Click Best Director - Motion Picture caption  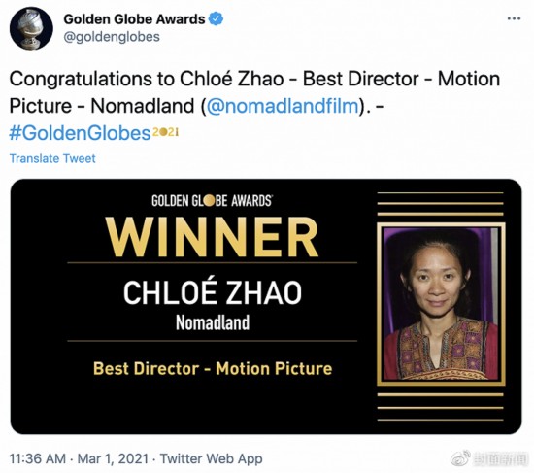[213, 369]
